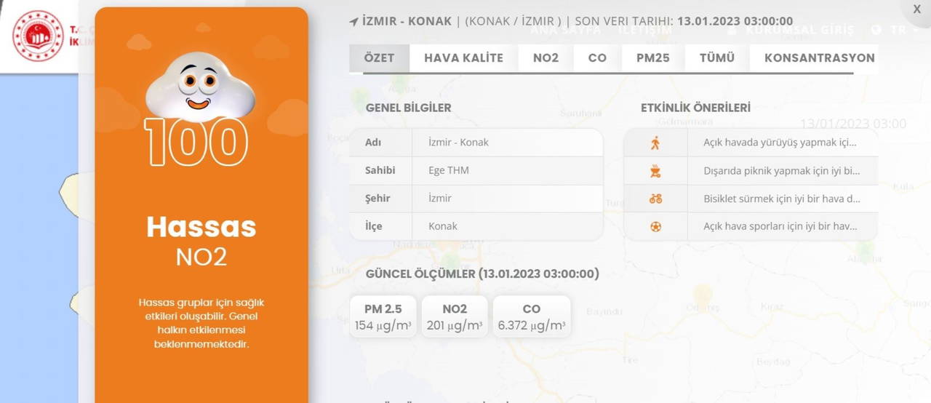
Task: Click the outdoor sports ball icon
Action: tap(655, 226)
